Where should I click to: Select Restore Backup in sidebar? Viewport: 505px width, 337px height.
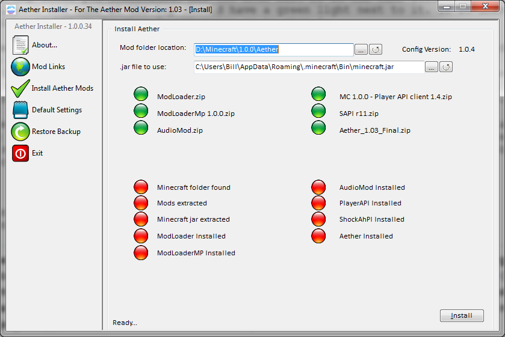pos(56,132)
